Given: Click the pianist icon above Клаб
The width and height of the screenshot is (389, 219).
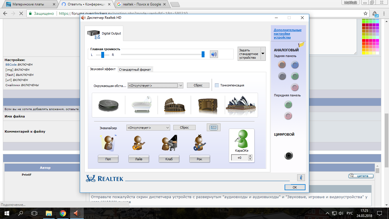Looking at the screenshot, I should click(169, 143).
